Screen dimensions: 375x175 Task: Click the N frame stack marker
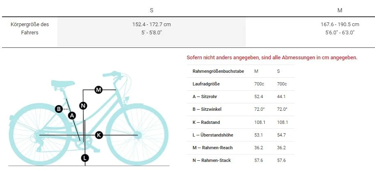[x=83, y=105]
